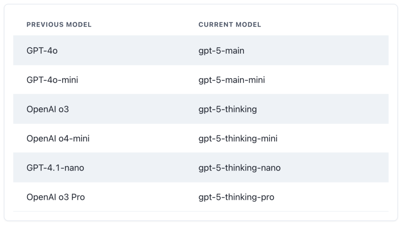The image size is (401, 226).
Task: Select the OpenAI o3 cell text
Action: [x=47, y=109]
